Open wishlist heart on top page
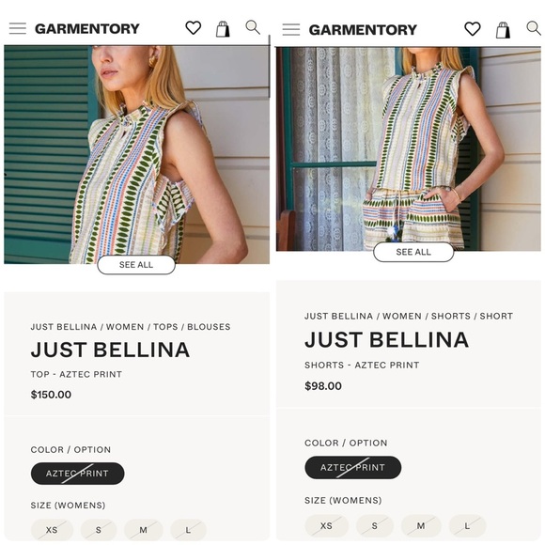The image size is (545, 545). click(x=194, y=28)
